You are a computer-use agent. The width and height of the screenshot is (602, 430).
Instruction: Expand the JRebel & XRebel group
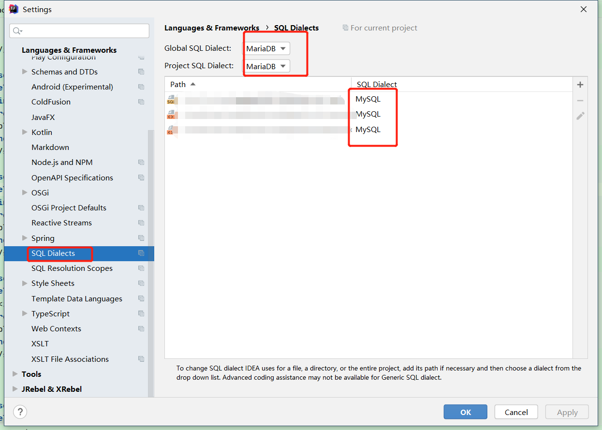tap(15, 389)
